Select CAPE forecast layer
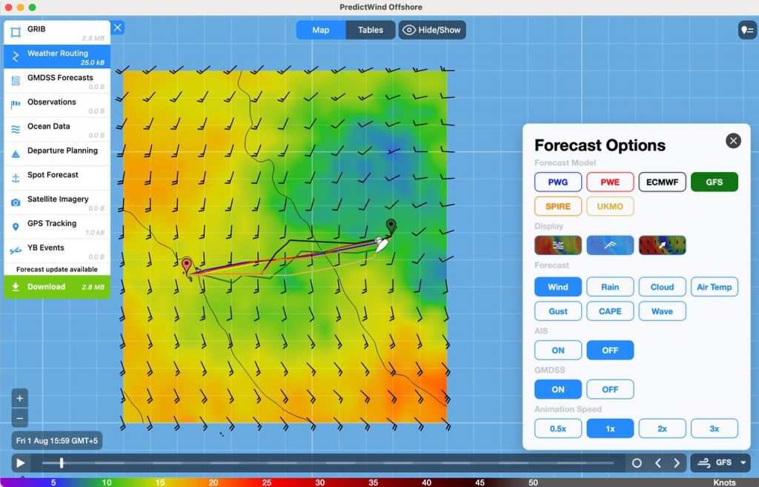Screen dimensions: 759x487 click(x=610, y=311)
